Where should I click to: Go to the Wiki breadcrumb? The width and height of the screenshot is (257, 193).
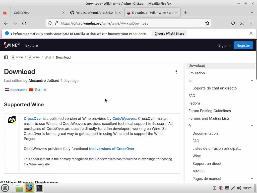coord(48,58)
